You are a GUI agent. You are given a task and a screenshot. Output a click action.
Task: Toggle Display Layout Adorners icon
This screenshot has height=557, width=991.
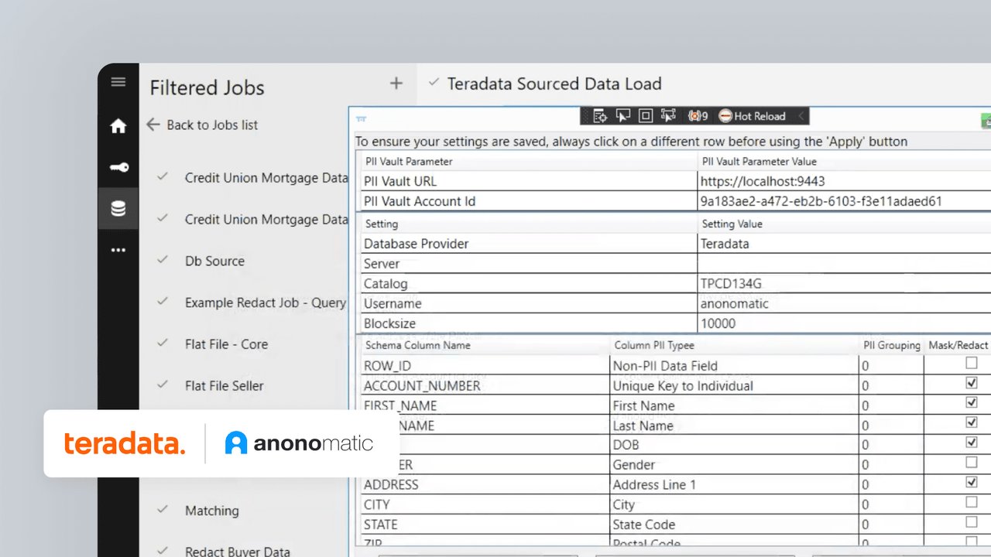645,116
